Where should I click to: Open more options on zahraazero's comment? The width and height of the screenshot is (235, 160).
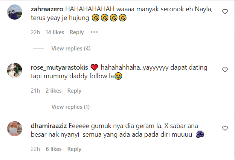tap(94, 32)
